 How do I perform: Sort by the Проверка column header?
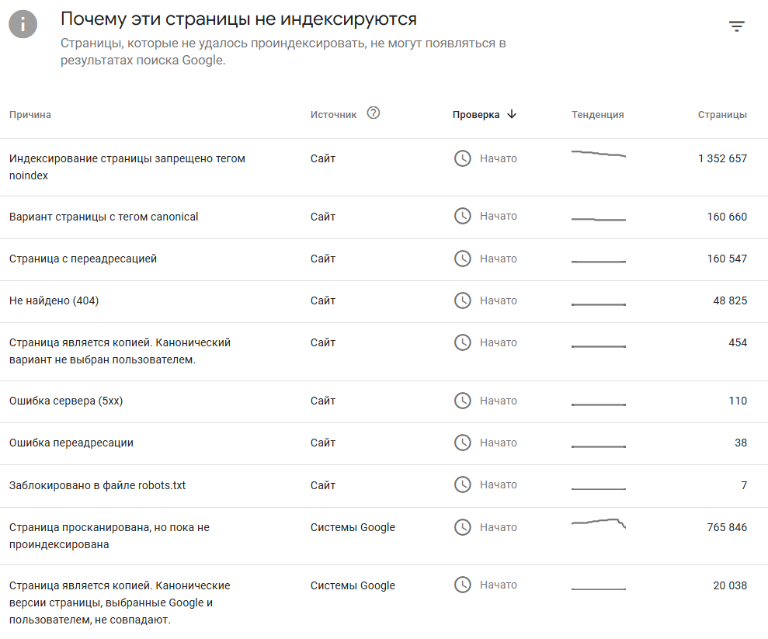(x=475, y=115)
